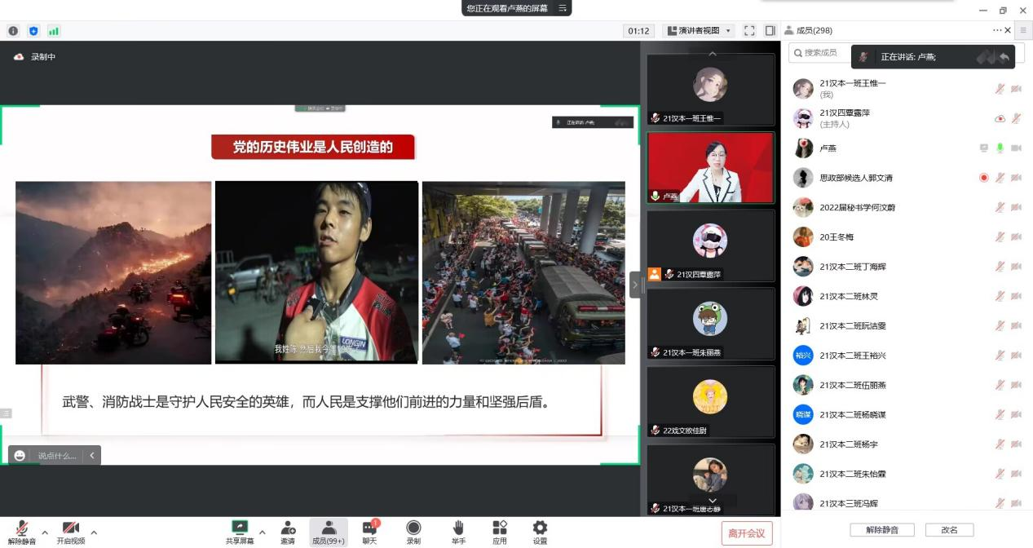Click the 录制中 recording status indicator
Screen dimensions: 1033x548
click(x=34, y=57)
